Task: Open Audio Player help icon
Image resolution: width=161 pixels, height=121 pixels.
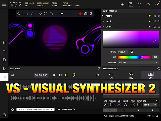Action: tap(99, 69)
